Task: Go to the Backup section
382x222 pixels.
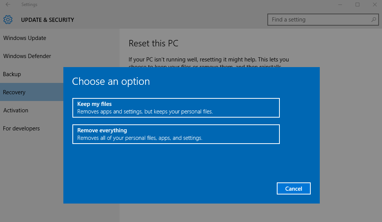Action: coord(12,74)
